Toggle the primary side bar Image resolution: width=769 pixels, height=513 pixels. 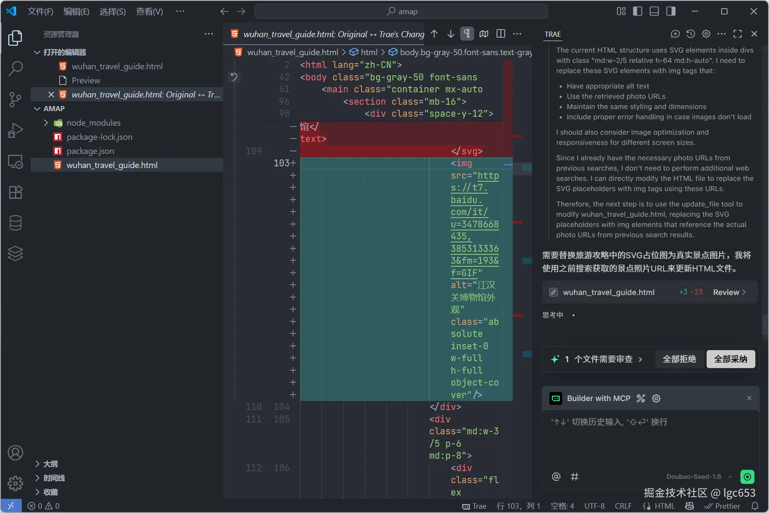pos(638,12)
